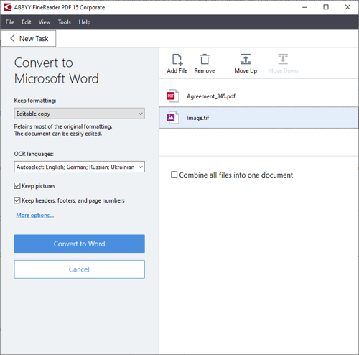Select the Image.tif file icon
Image resolution: width=359 pixels, height=355 pixels.
pos(173,118)
